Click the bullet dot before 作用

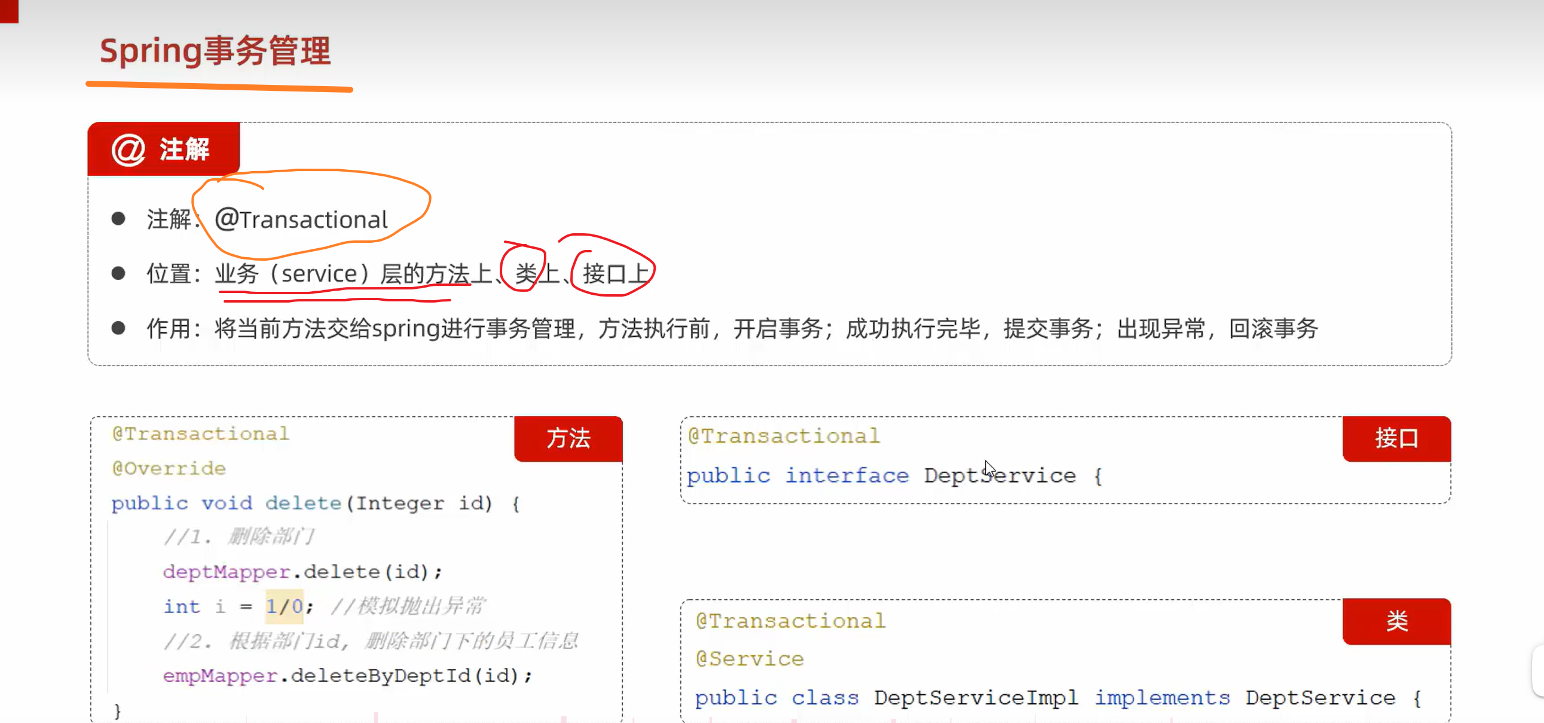pos(118,328)
